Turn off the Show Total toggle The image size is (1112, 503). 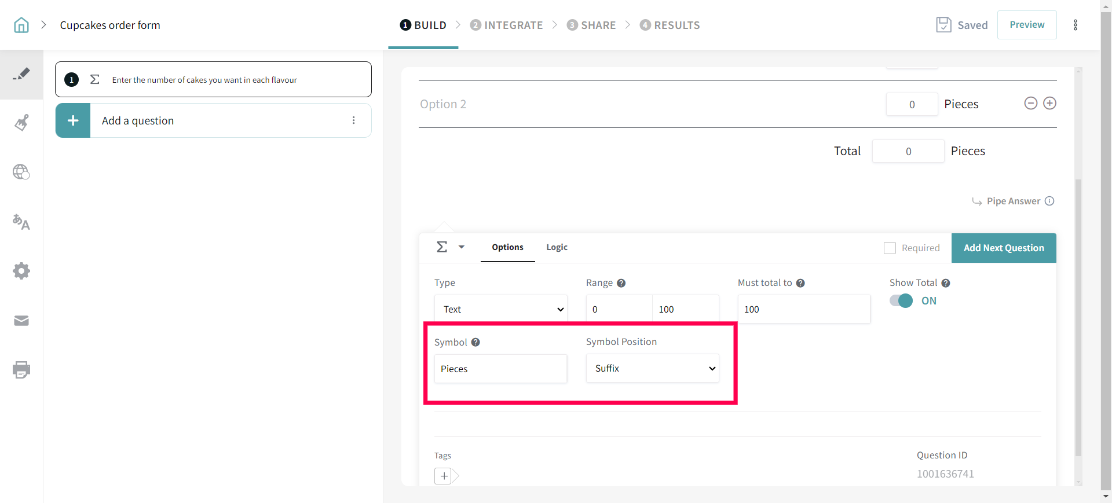tap(901, 301)
